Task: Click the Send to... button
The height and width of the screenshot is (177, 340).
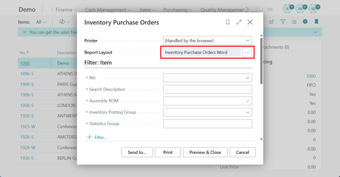Action: [137, 152]
